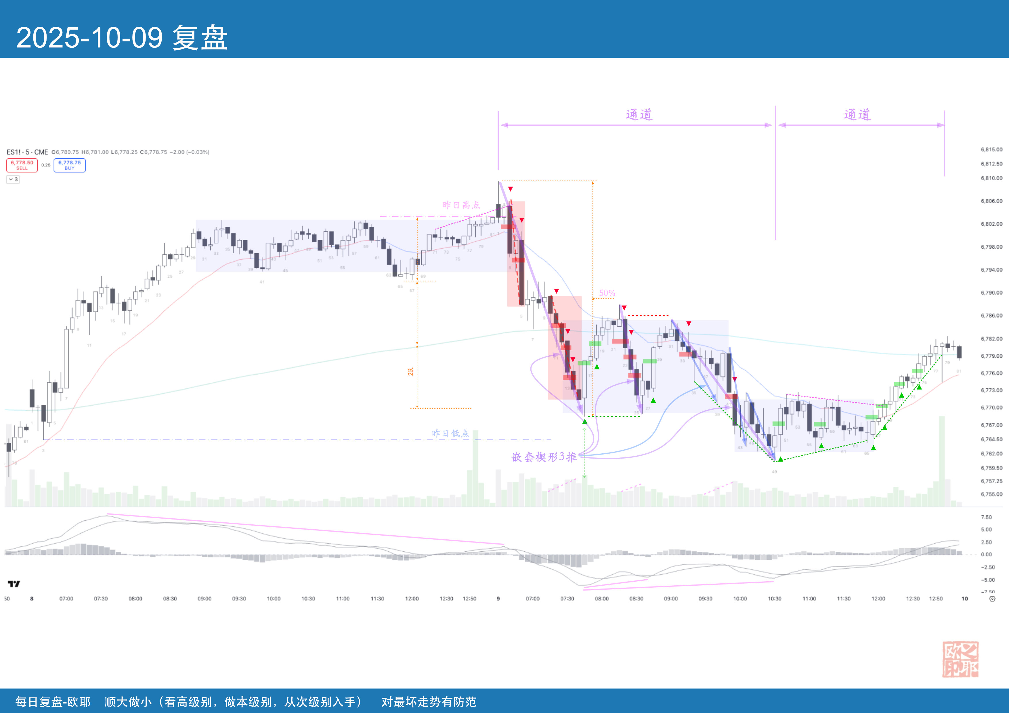
Task: Click the 7.50 MACD scale label
Action: pos(986,517)
